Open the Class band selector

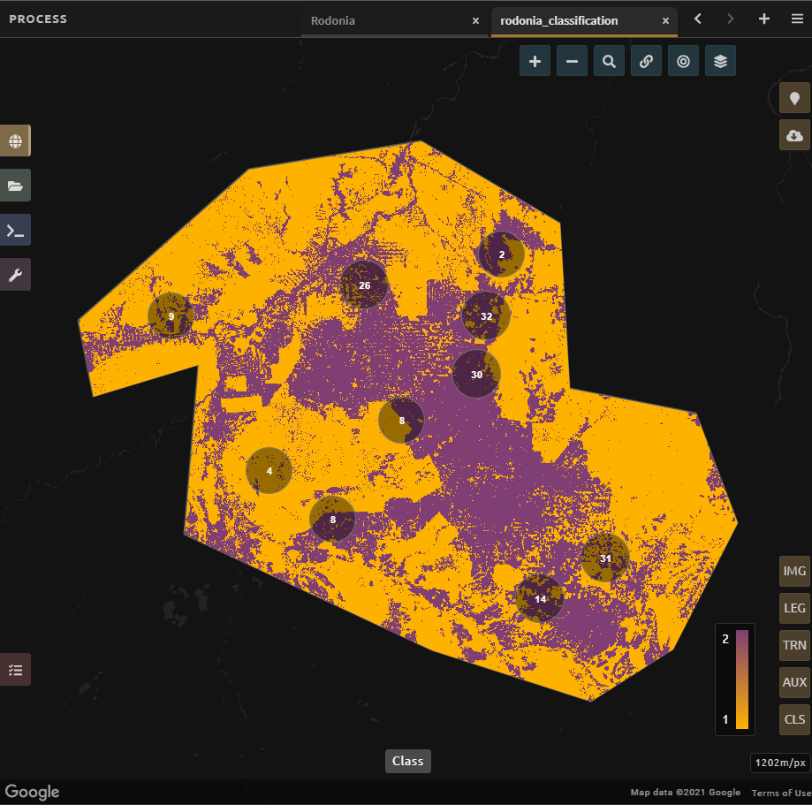click(407, 761)
